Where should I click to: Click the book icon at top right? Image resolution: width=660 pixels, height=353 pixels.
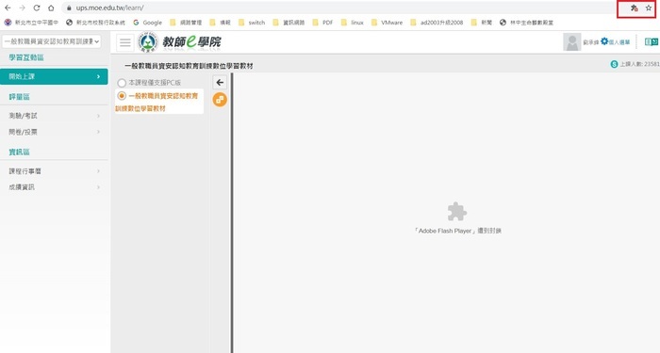coord(652,41)
